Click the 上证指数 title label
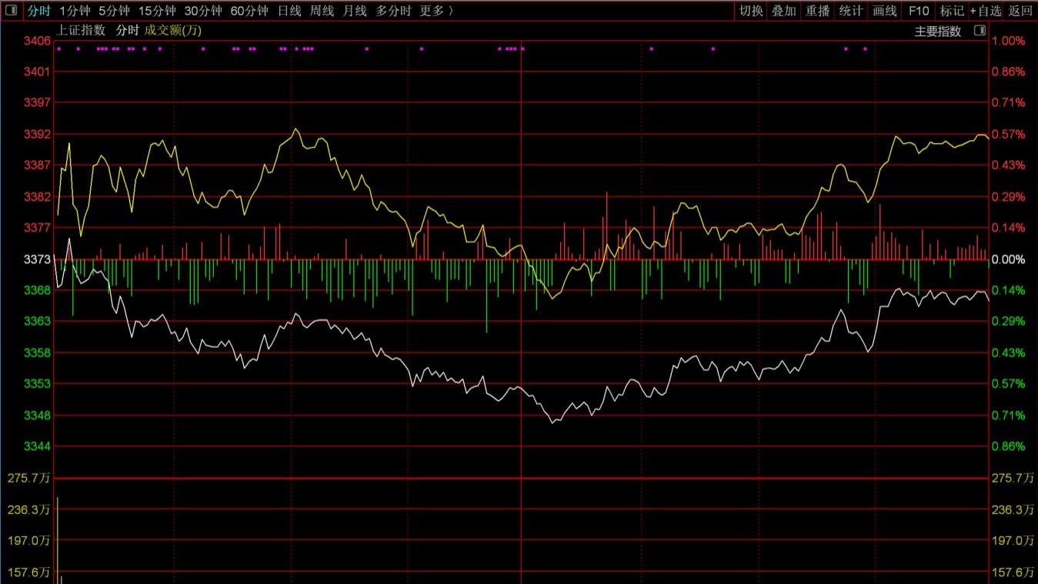The height and width of the screenshot is (584, 1038). pos(81,31)
